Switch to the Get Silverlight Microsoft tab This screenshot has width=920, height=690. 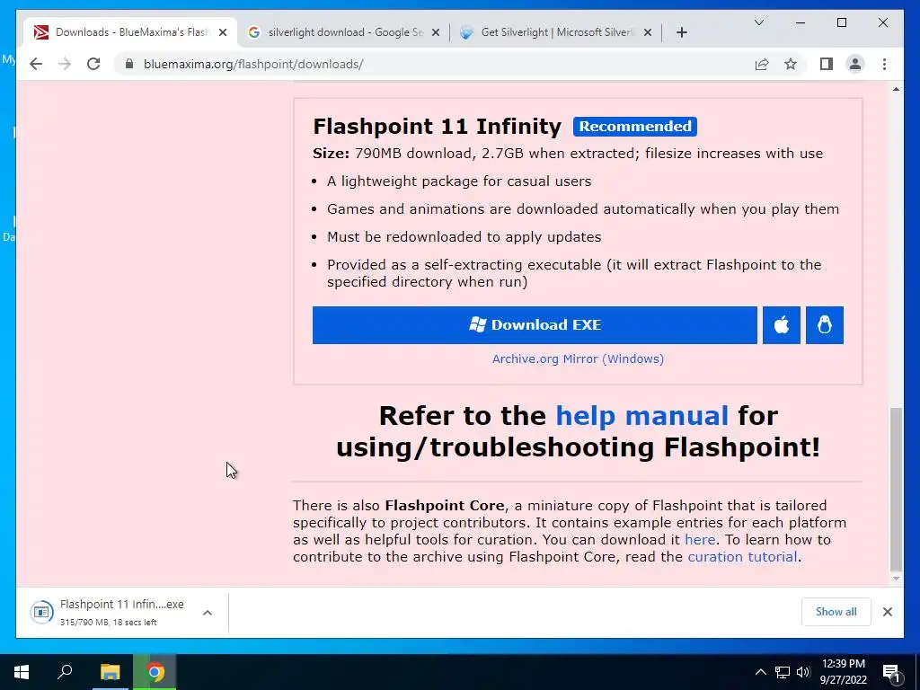[556, 32]
